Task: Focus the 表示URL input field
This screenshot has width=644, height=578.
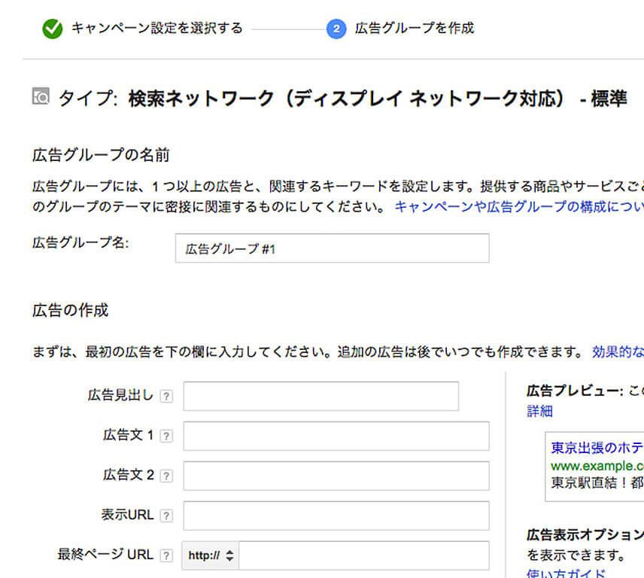Action: point(336,516)
